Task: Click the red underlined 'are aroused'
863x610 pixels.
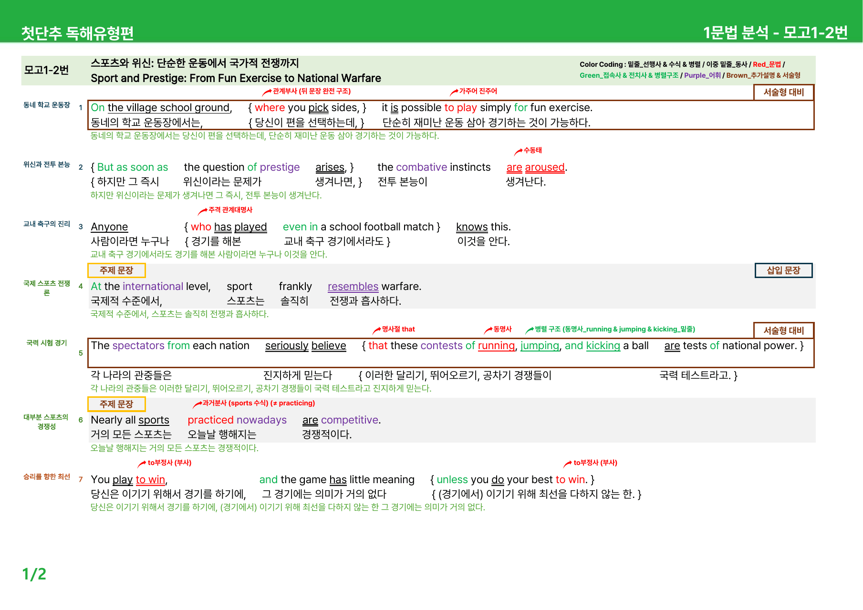Action: pos(536,167)
